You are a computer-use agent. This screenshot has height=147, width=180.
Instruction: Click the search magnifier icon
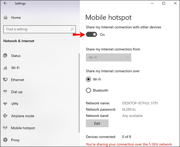pos(72,29)
